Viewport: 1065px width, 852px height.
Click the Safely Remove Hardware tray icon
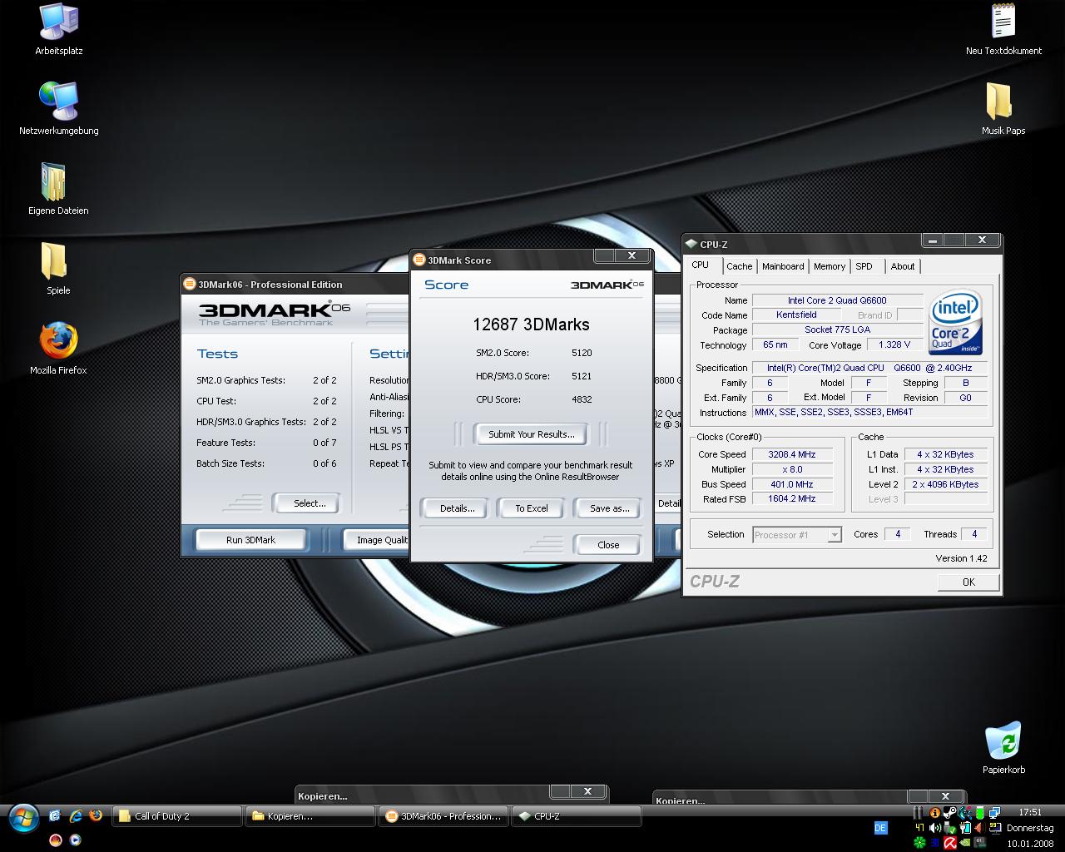pyautogui.click(x=949, y=828)
